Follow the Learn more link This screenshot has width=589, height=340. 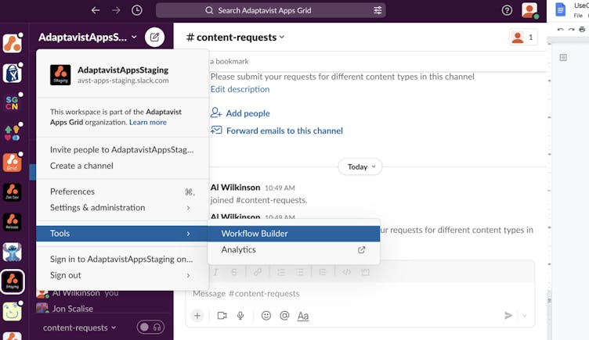147,122
